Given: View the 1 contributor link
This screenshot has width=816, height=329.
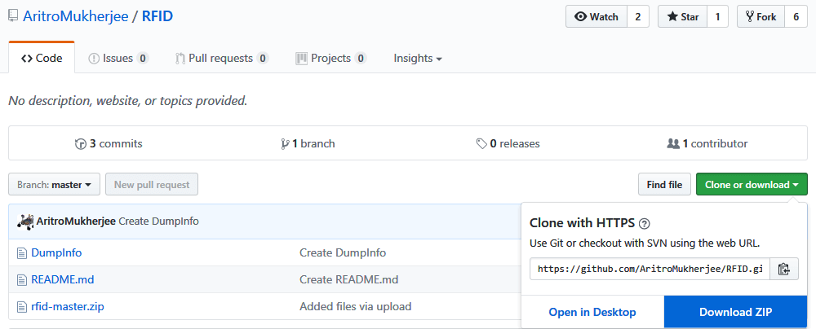Looking at the screenshot, I should [707, 143].
